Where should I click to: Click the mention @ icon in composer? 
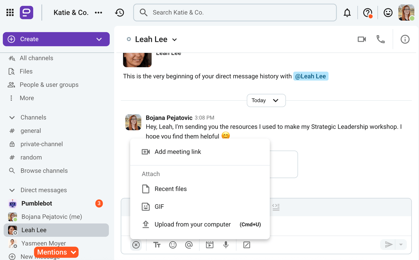tap(189, 245)
